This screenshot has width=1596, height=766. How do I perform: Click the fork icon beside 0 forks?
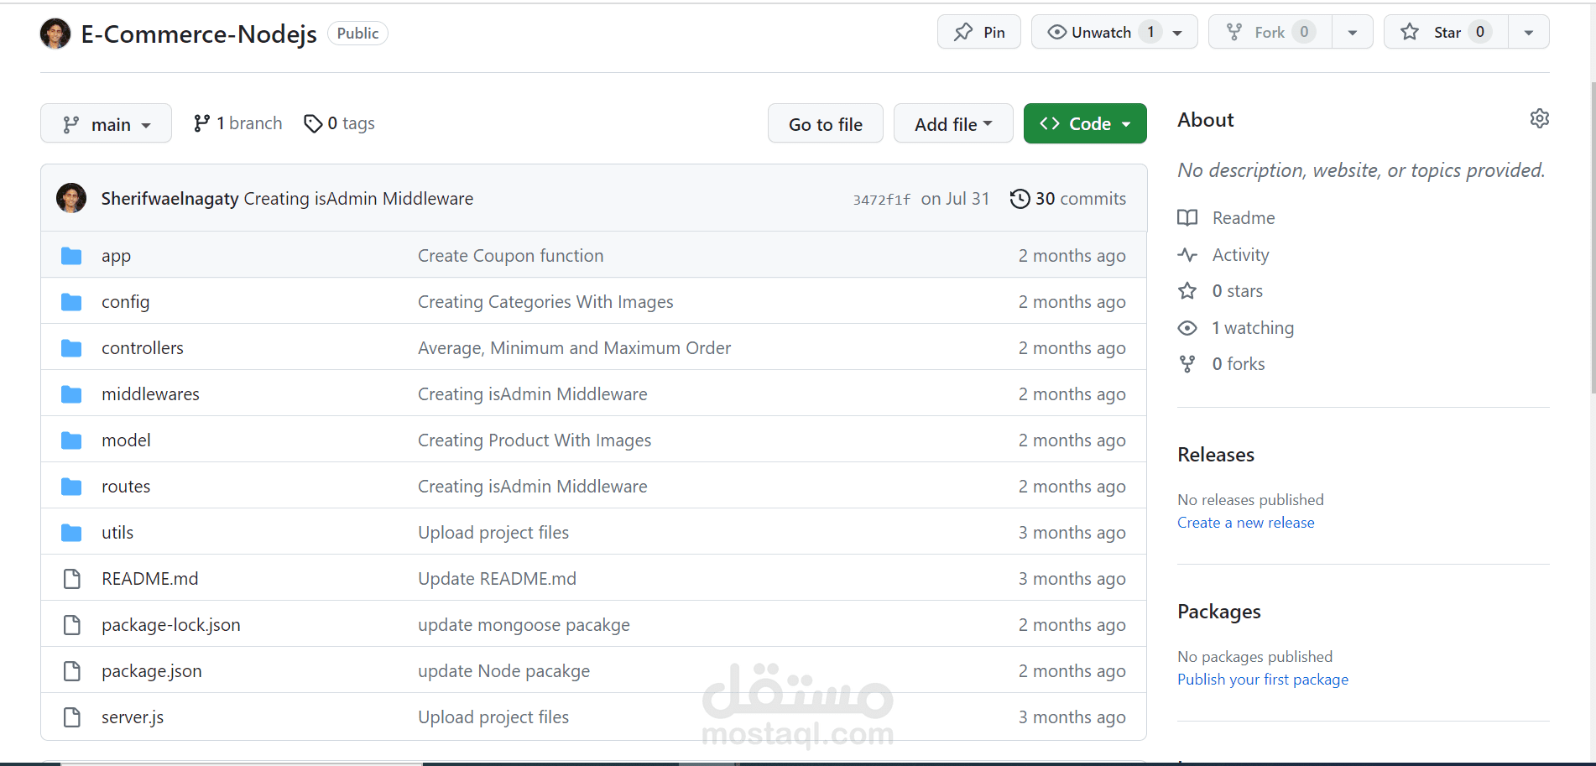coord(1187,364)
